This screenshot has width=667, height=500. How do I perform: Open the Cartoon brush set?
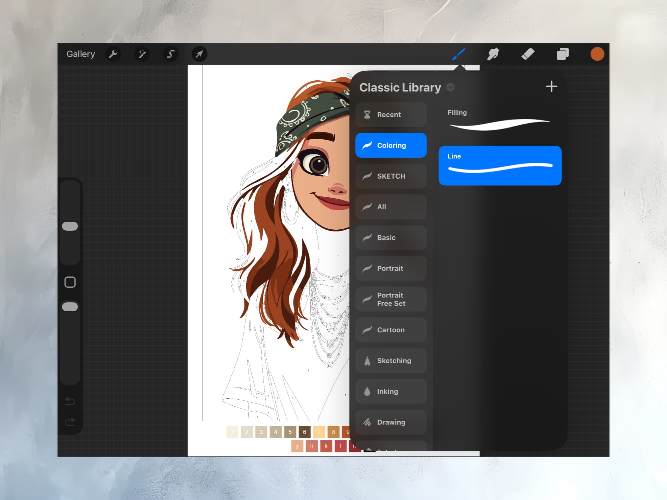pos(391,330)
